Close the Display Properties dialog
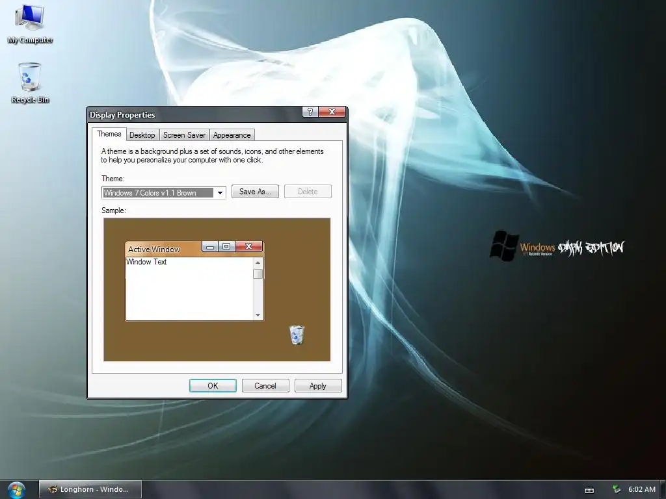This screenshot has height=499, width=666. click(332, 112)
